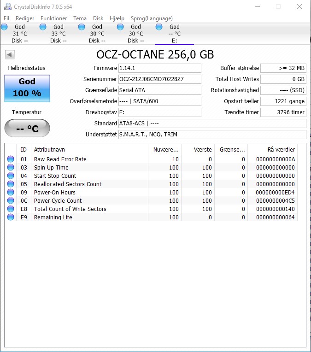The image size is (311, 352).
Task: Click status orb for Raw Read Error Rate
Action: pos(11,159)
